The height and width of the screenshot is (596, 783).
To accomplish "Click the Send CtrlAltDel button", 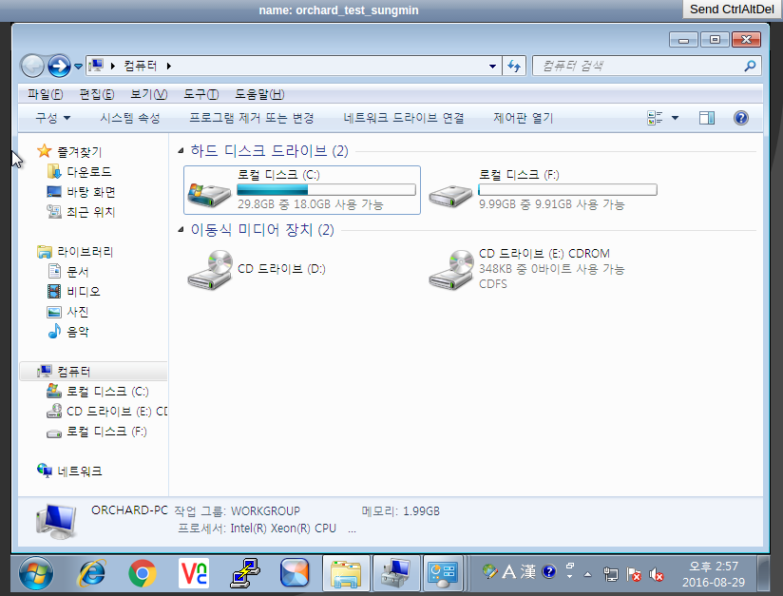I will (x=732, y=9).
